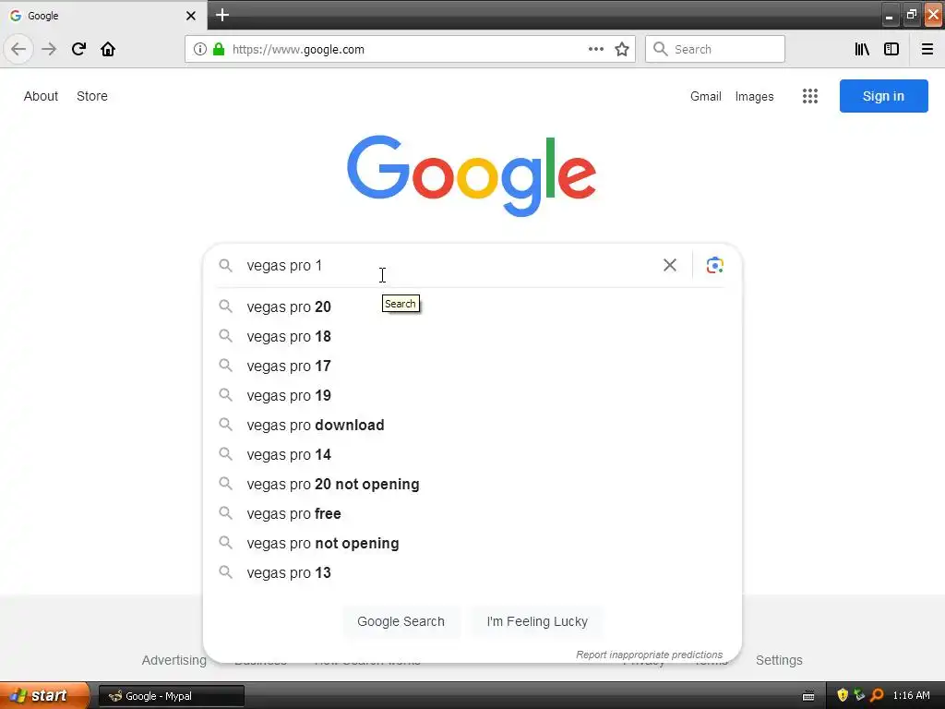Open the Windows Start button
Image resolution: width=945 pixels, height=709 pixels.
(44, 695)
